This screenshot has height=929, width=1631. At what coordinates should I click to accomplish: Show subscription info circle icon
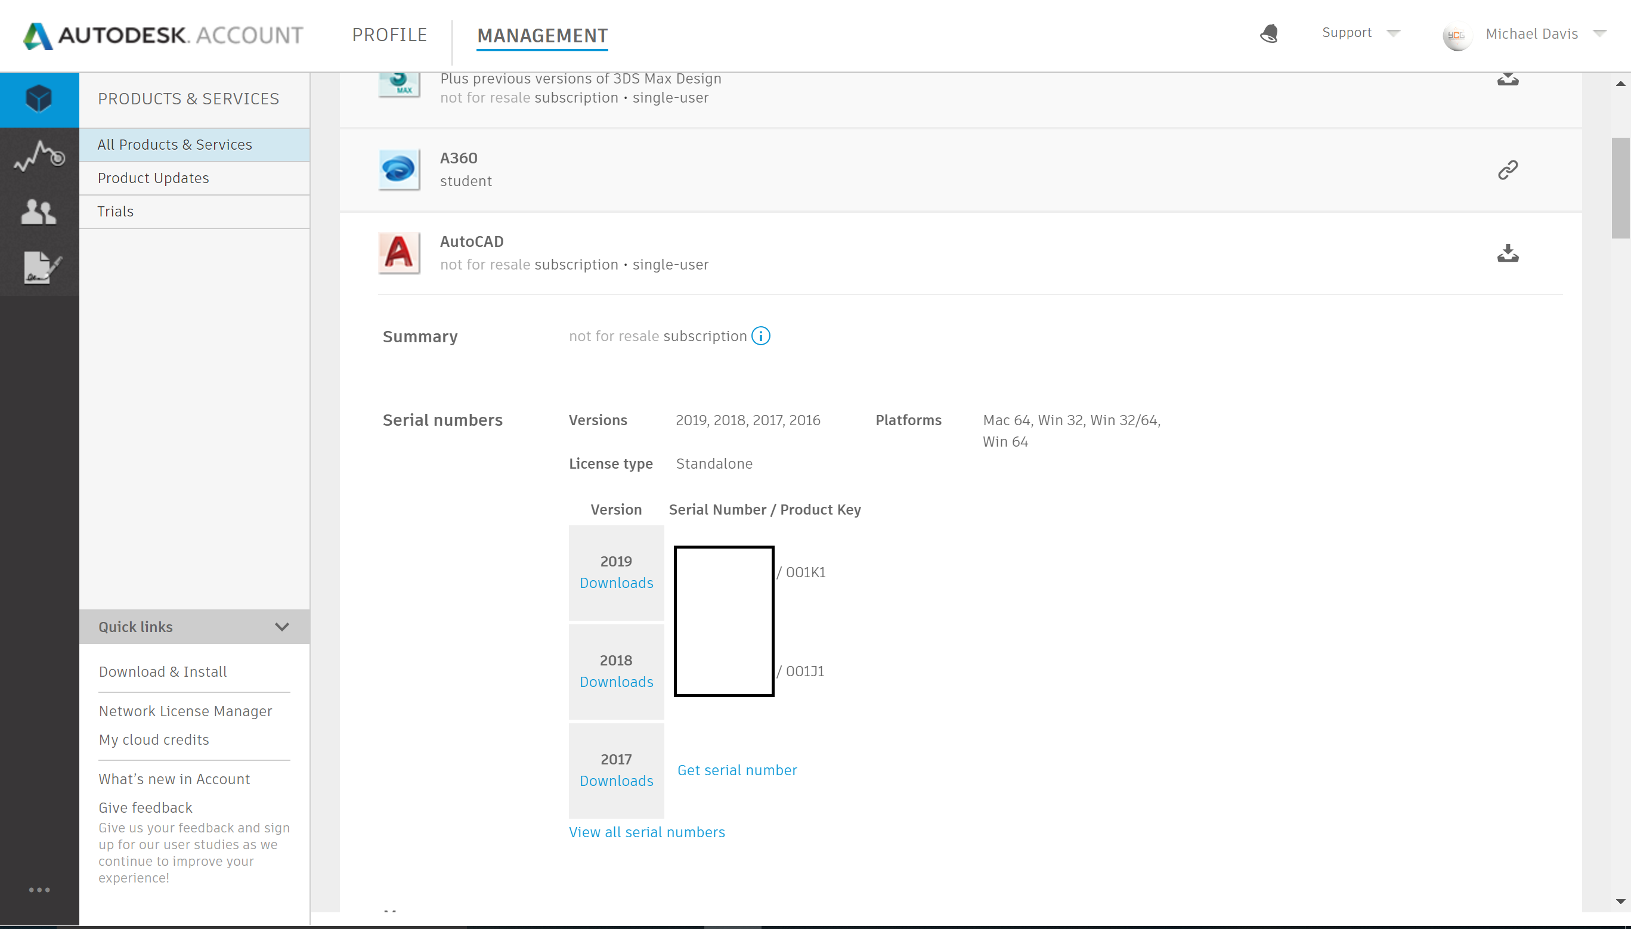760,336
